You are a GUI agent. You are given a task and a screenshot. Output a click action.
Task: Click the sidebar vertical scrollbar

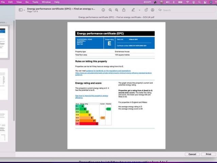pyautogui.click(x=14, y=71)
